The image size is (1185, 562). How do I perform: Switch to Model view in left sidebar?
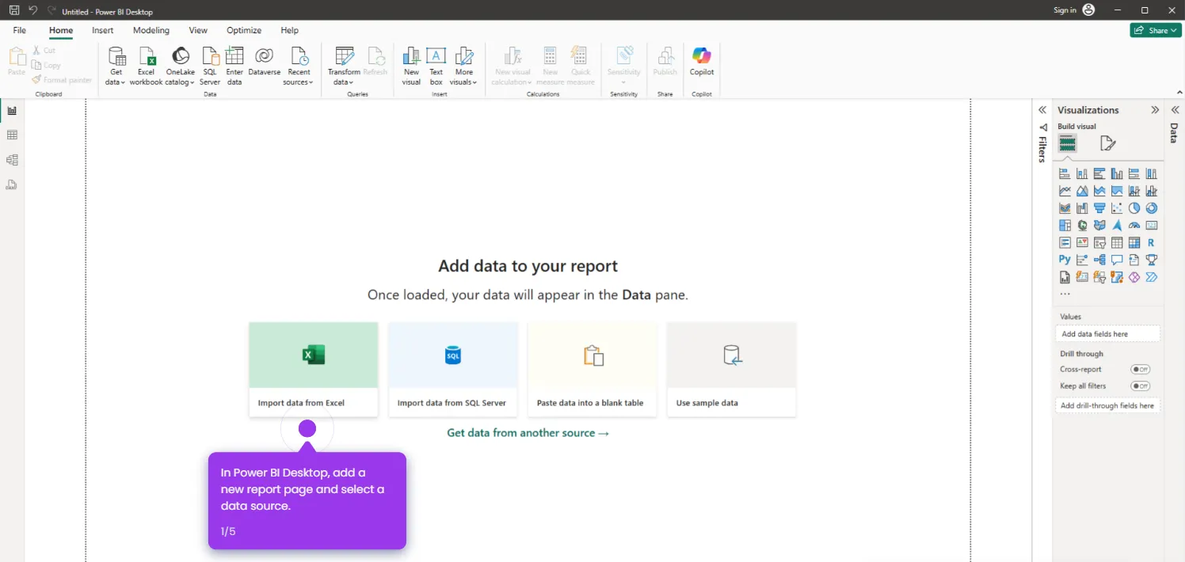(x=12, y=160)
